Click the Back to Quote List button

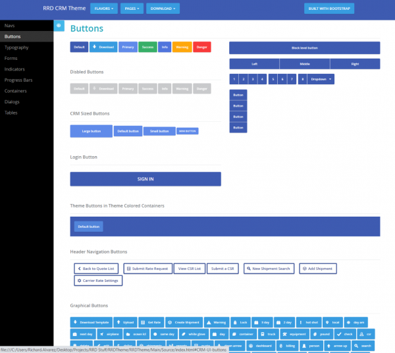pyautogui.click(x=97, y=268)
